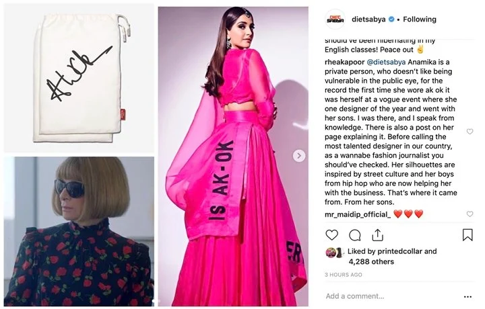Focus the Add a comment field
This screenshot has width=485, height=309.
click(x=393, y=296)
